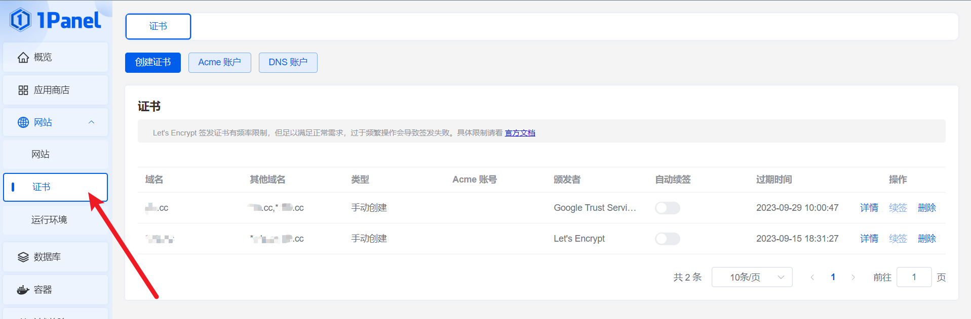Click the 共 2 条 total count
Screen dimensions: 971x319
pos(687,277)
